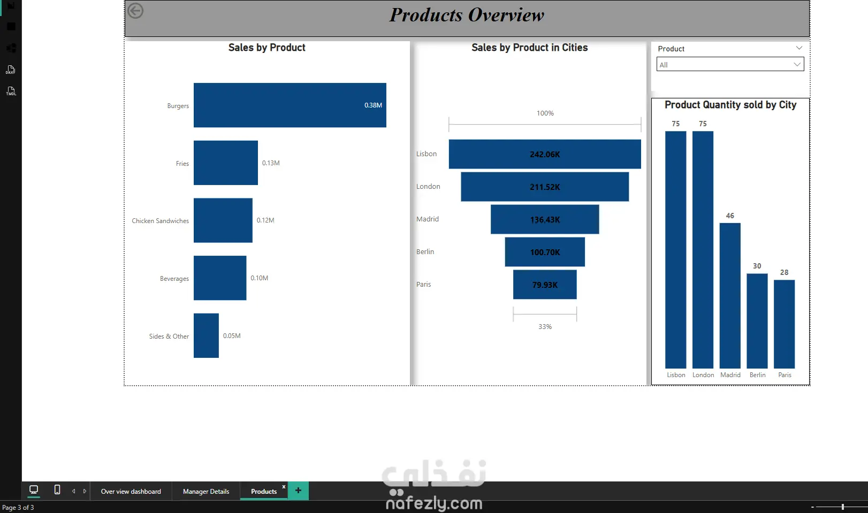
Task: Click the Products Overview header title
Action: tap(467, 15)
